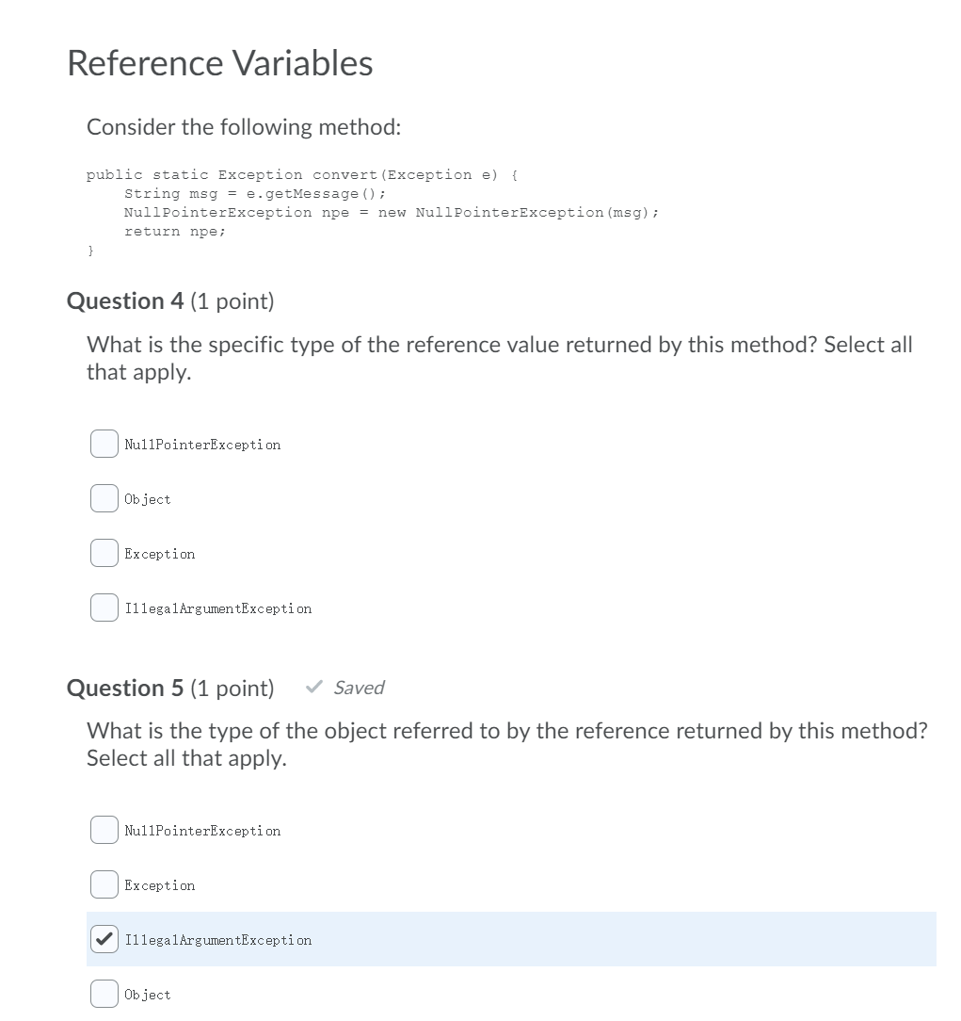961x1021 pixels.
Task: Click the Saved status label text
Action: tap(359, 688)
